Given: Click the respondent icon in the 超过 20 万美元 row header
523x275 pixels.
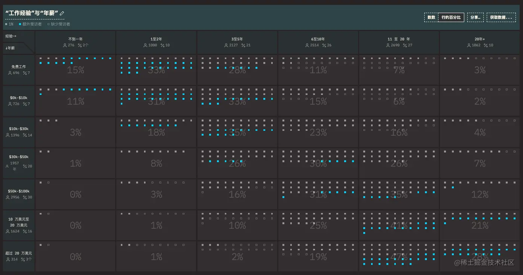Looking at the screenshot, I should tap(9, 259).
